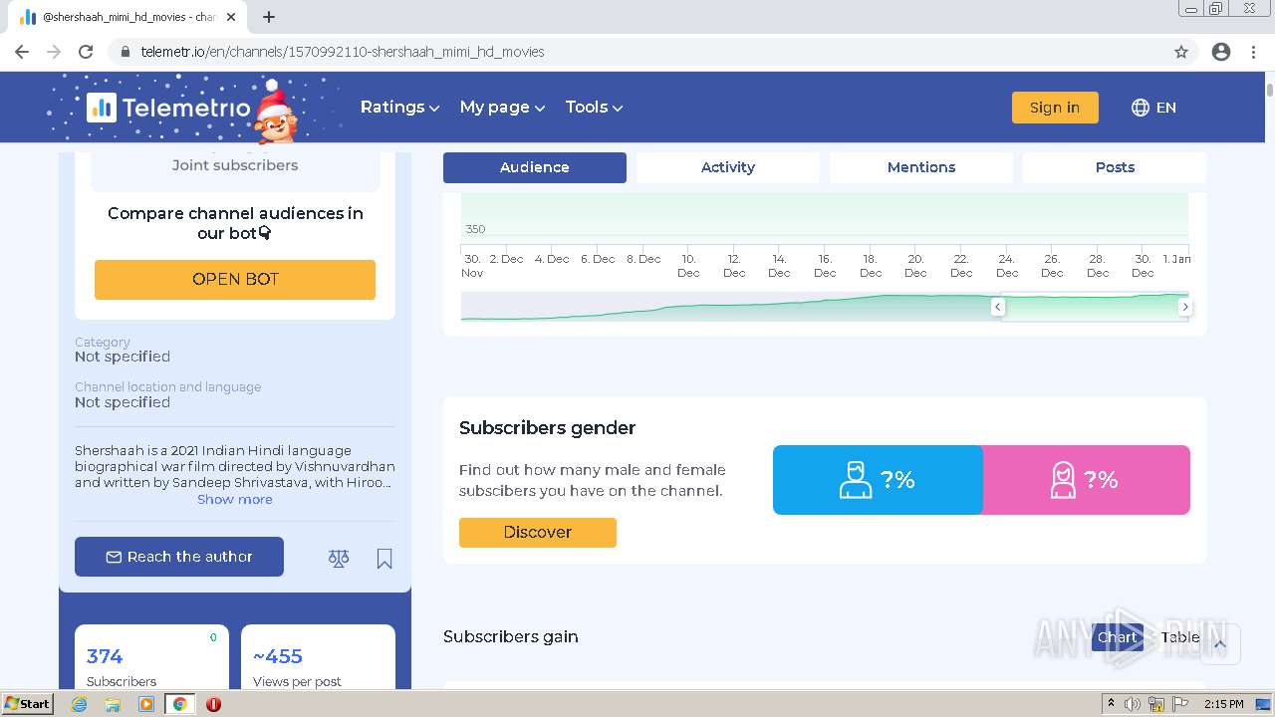Switch to the Audience tab

[x=535, y=167]
